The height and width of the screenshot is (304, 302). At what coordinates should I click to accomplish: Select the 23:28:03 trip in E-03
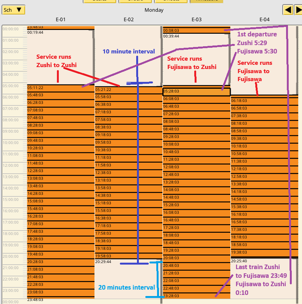197,296
